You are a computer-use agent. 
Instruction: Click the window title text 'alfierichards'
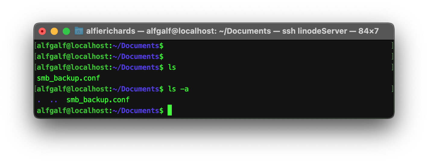[111, 31]
